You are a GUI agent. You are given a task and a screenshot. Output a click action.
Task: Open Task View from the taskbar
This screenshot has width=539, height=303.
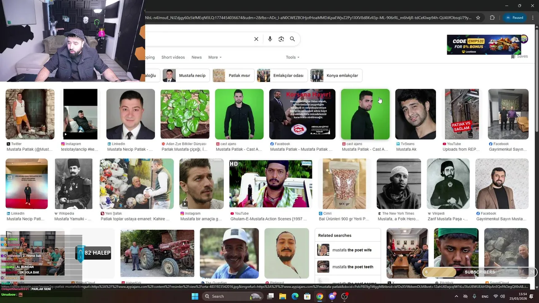270,296
